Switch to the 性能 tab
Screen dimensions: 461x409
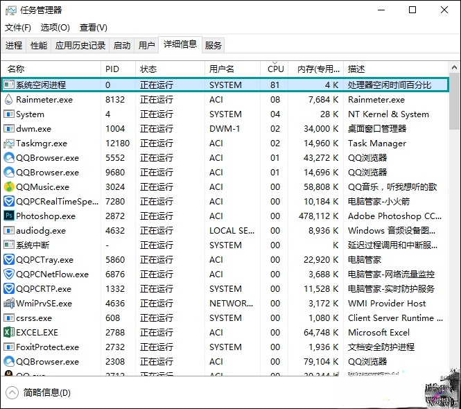click(x=39, y=45)
